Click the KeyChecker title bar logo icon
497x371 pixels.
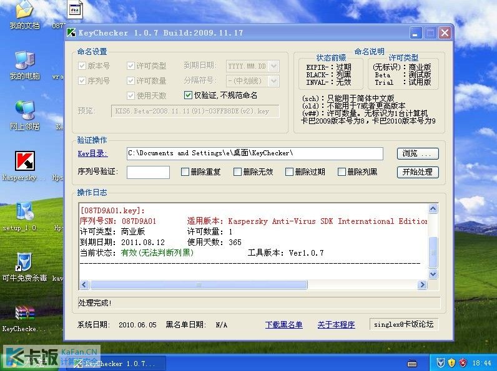(71, 32)
